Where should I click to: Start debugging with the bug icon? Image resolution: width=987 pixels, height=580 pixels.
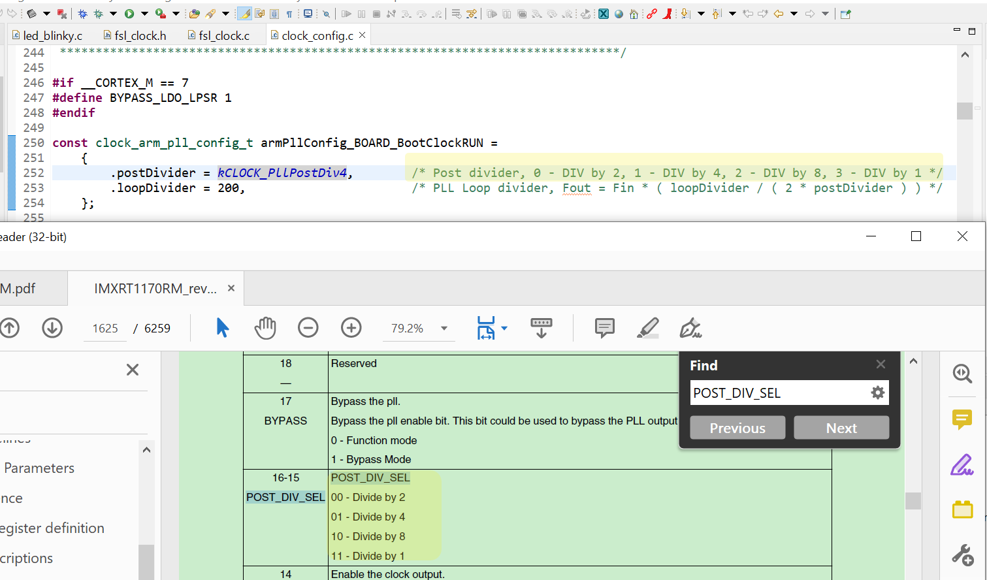(x=82, y=13)
